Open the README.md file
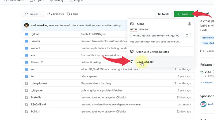Image resolution: width=214 pixels, height=120 pixels. click(38, 105)
